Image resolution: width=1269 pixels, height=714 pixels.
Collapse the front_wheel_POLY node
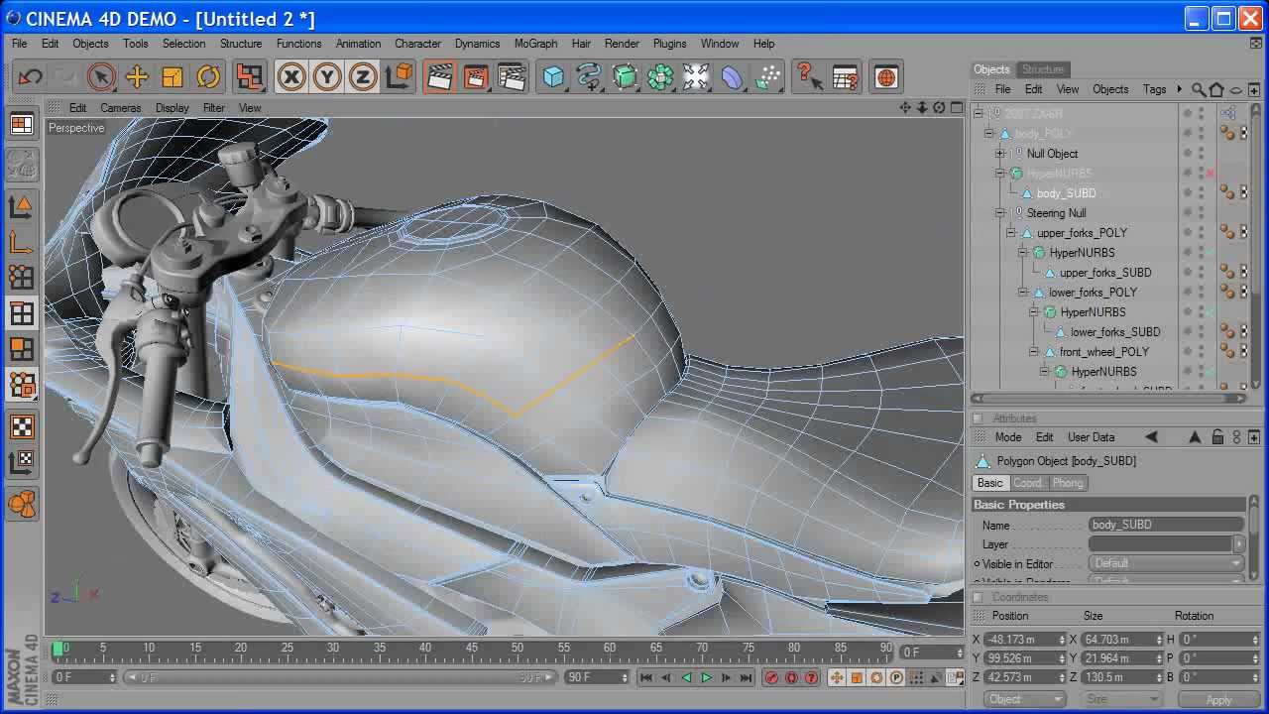[1033, 352]
